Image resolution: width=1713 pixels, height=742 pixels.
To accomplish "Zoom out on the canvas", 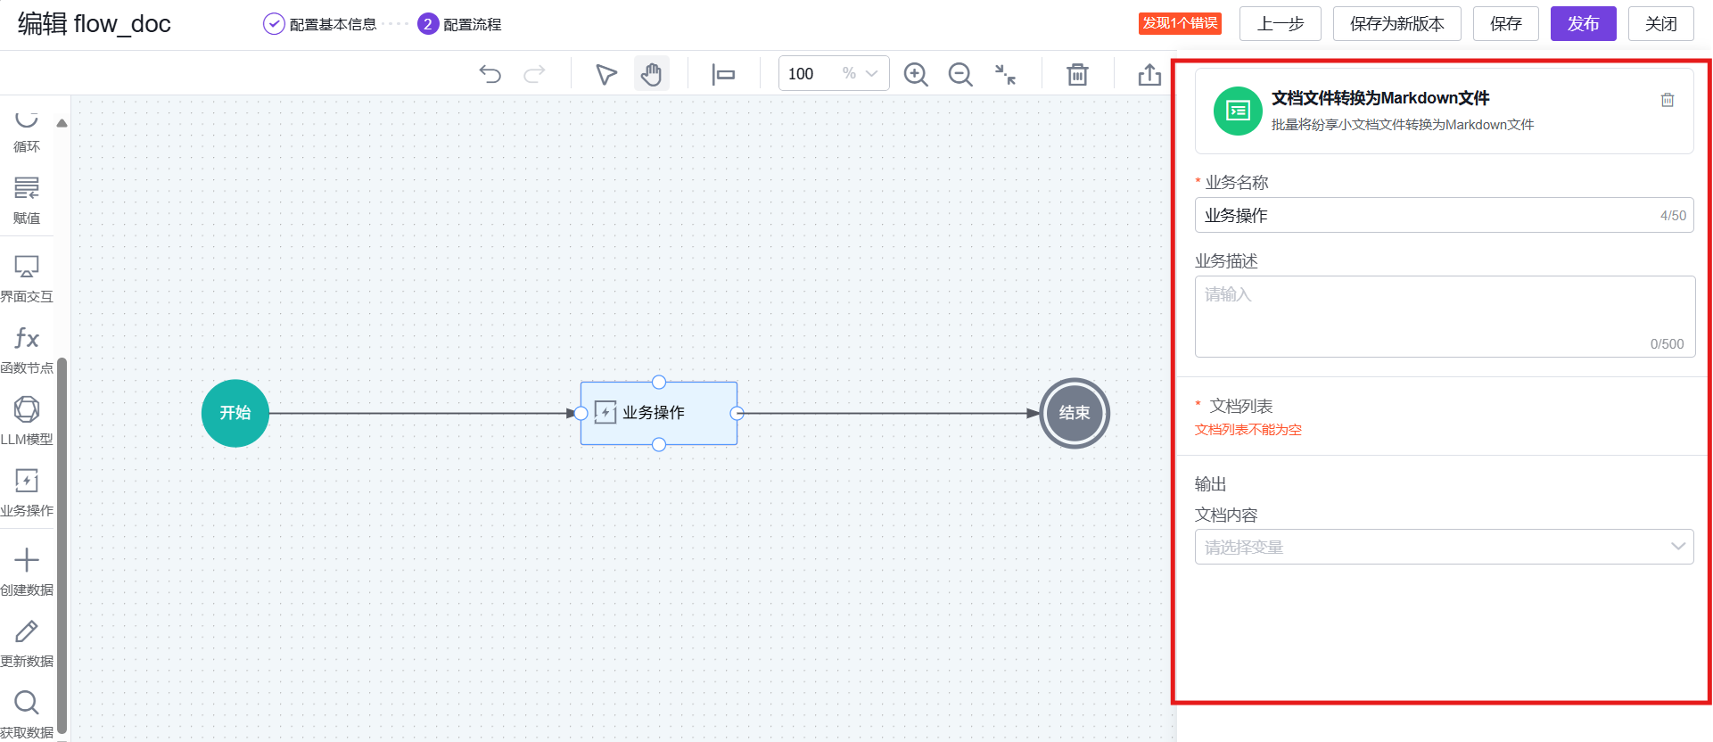I will 960,74.
